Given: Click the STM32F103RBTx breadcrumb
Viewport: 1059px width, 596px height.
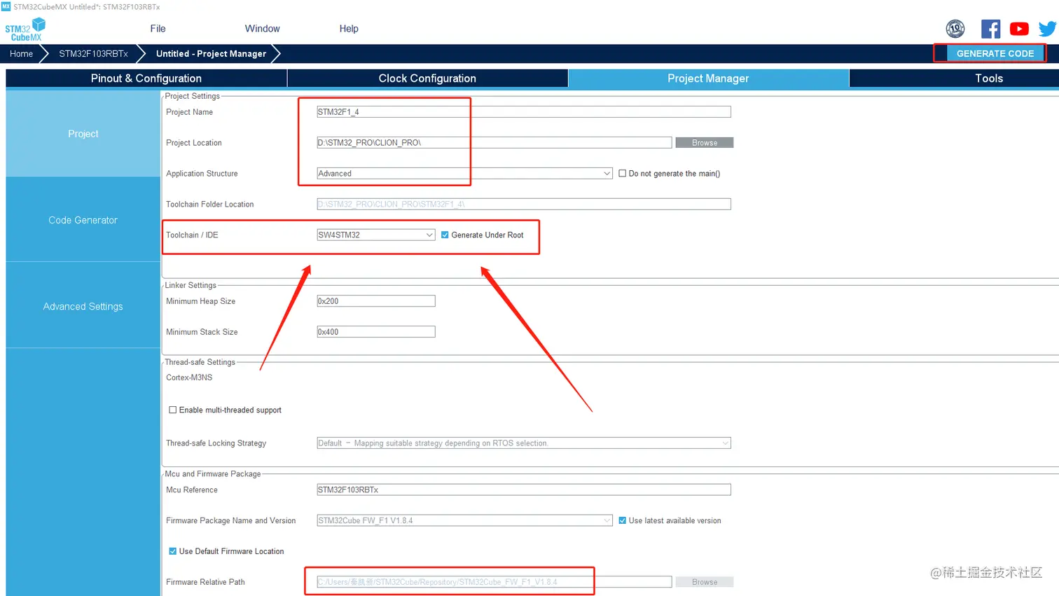Looking at the screenshot, I should 93,54.
